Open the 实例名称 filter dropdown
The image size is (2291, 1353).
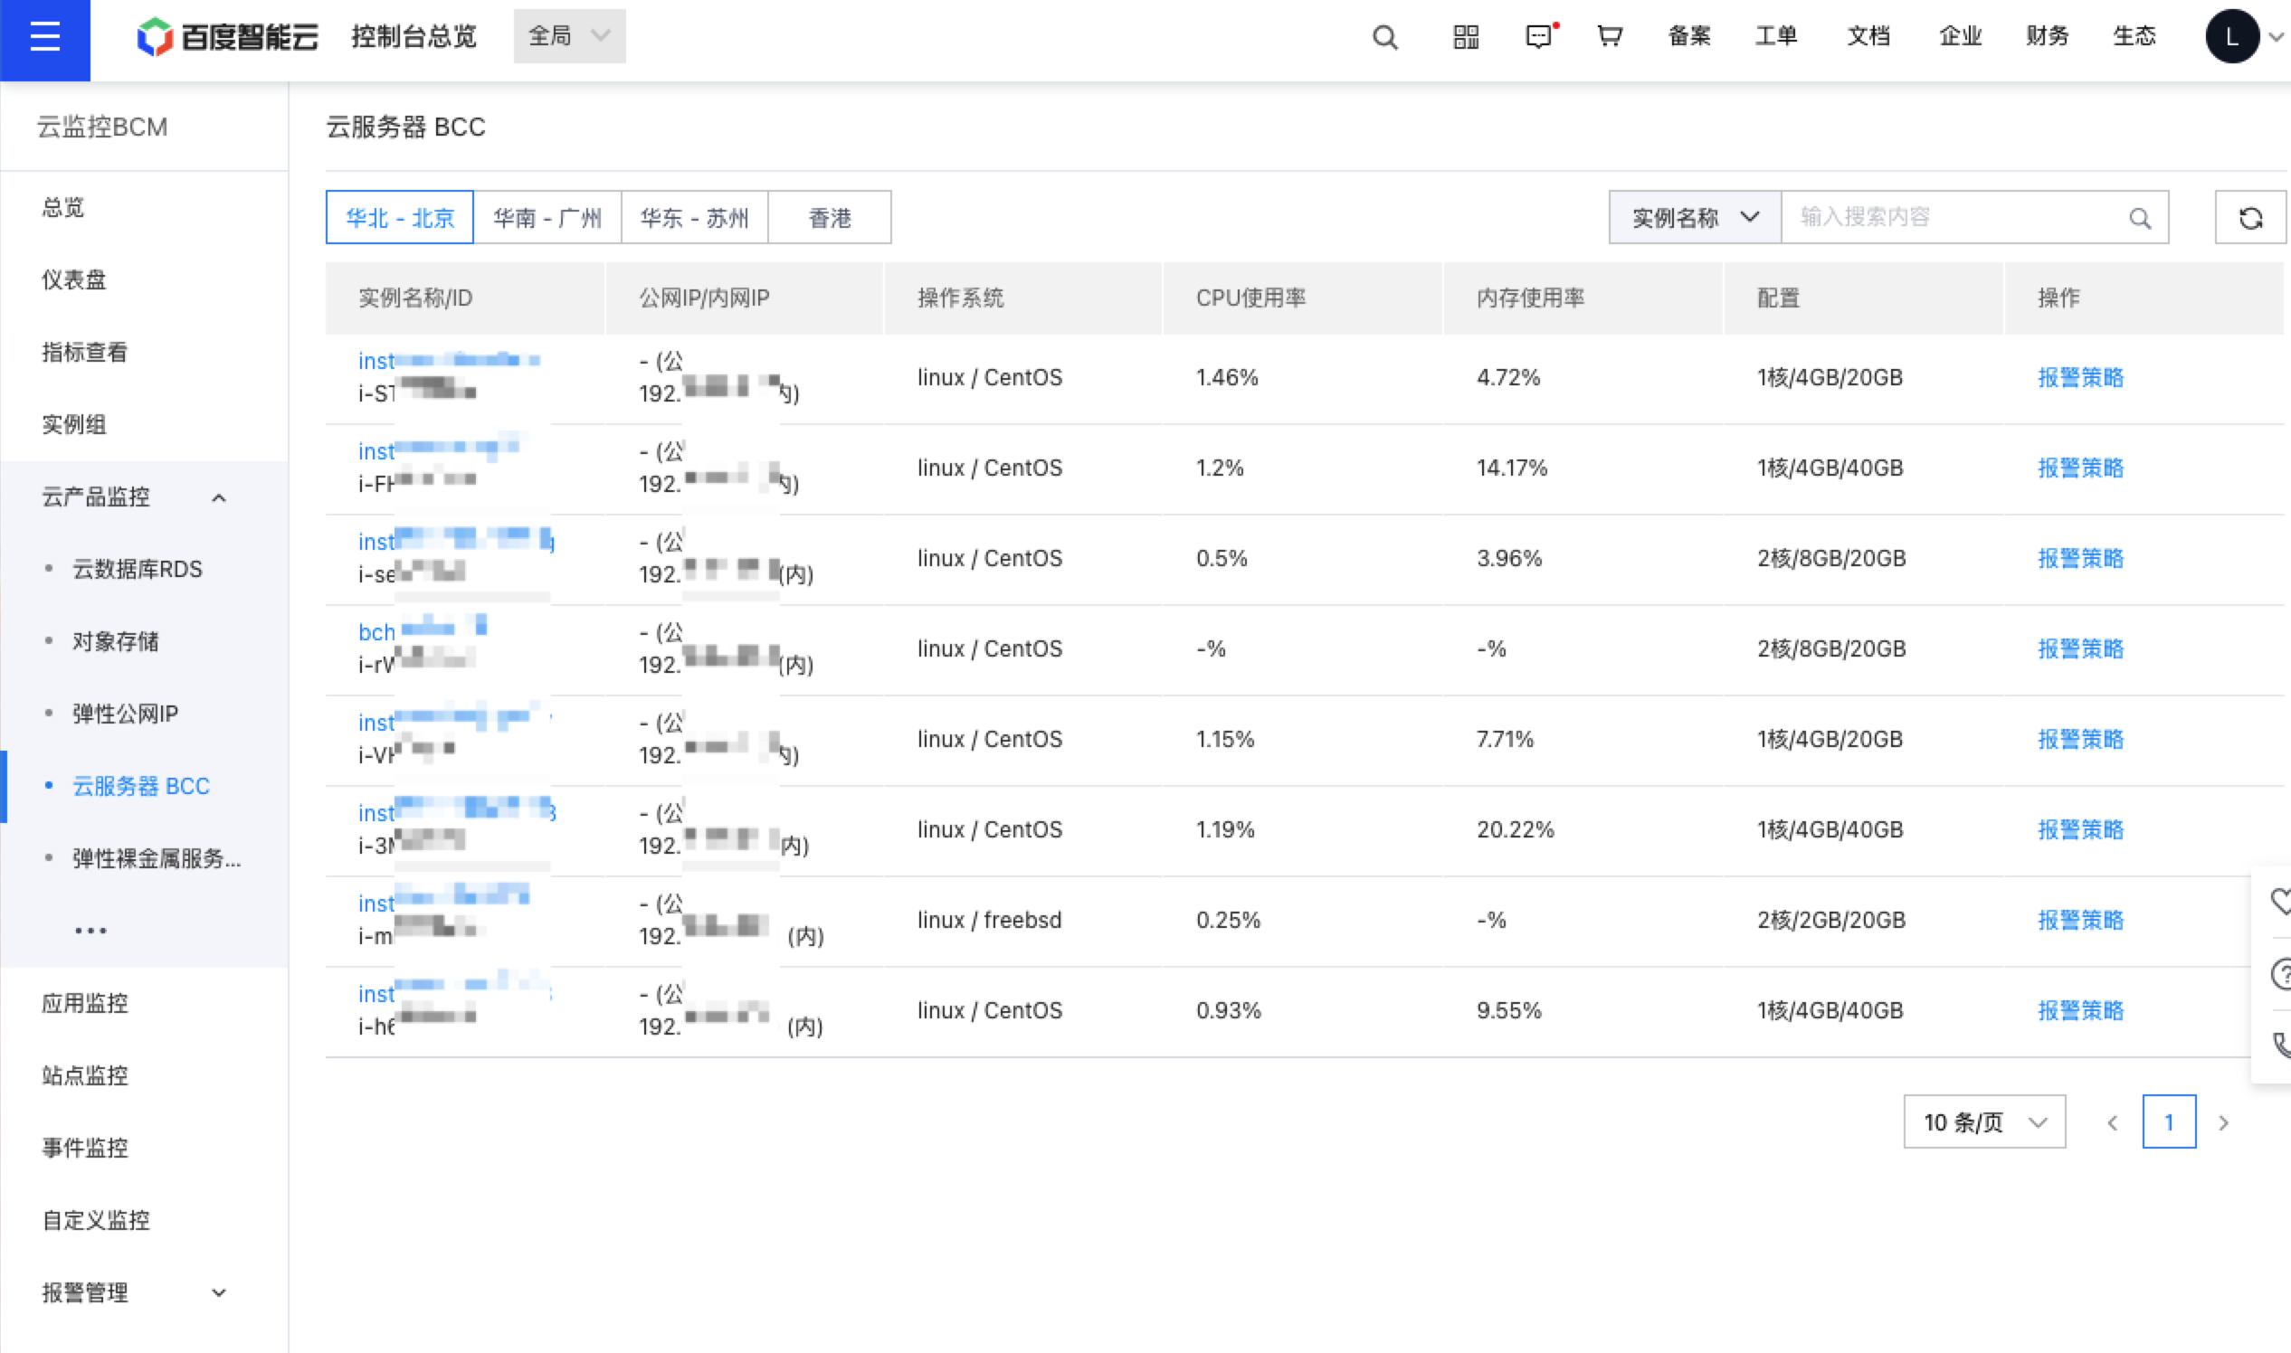pos(1695,218)
